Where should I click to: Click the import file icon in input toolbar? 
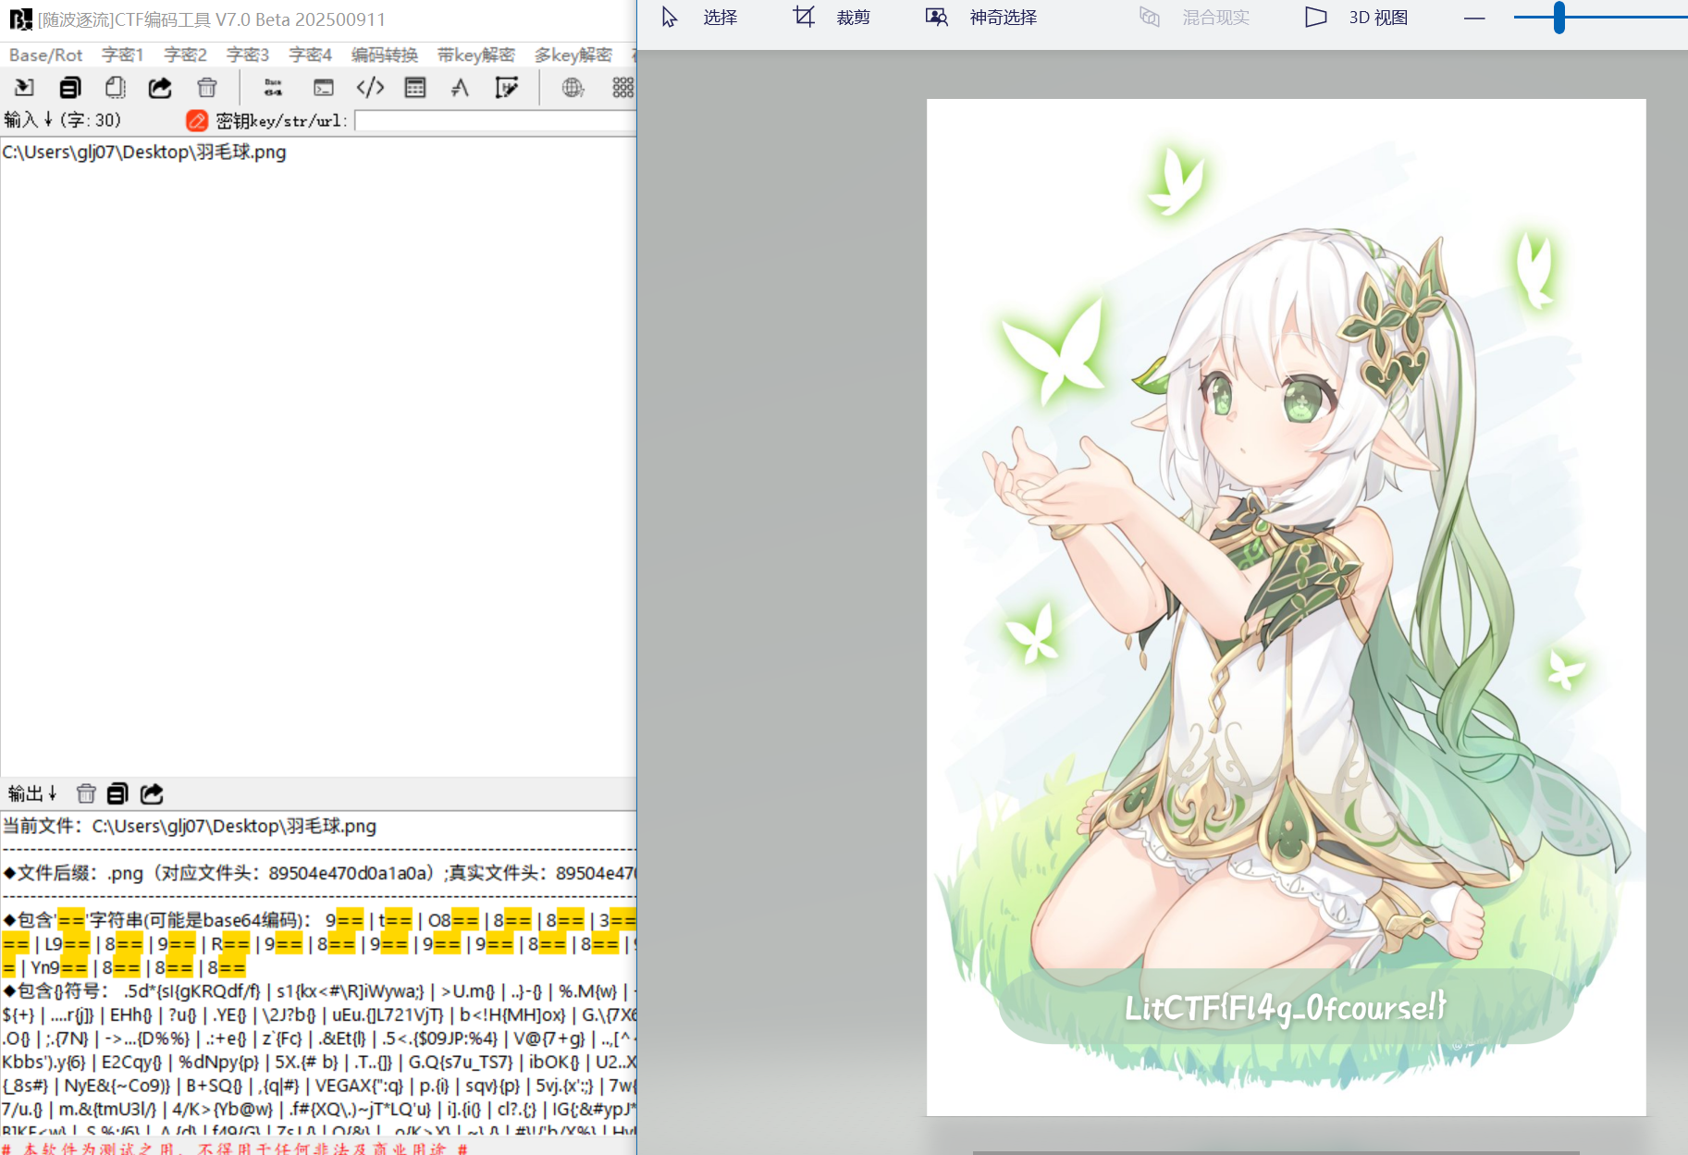coord(24,88)
